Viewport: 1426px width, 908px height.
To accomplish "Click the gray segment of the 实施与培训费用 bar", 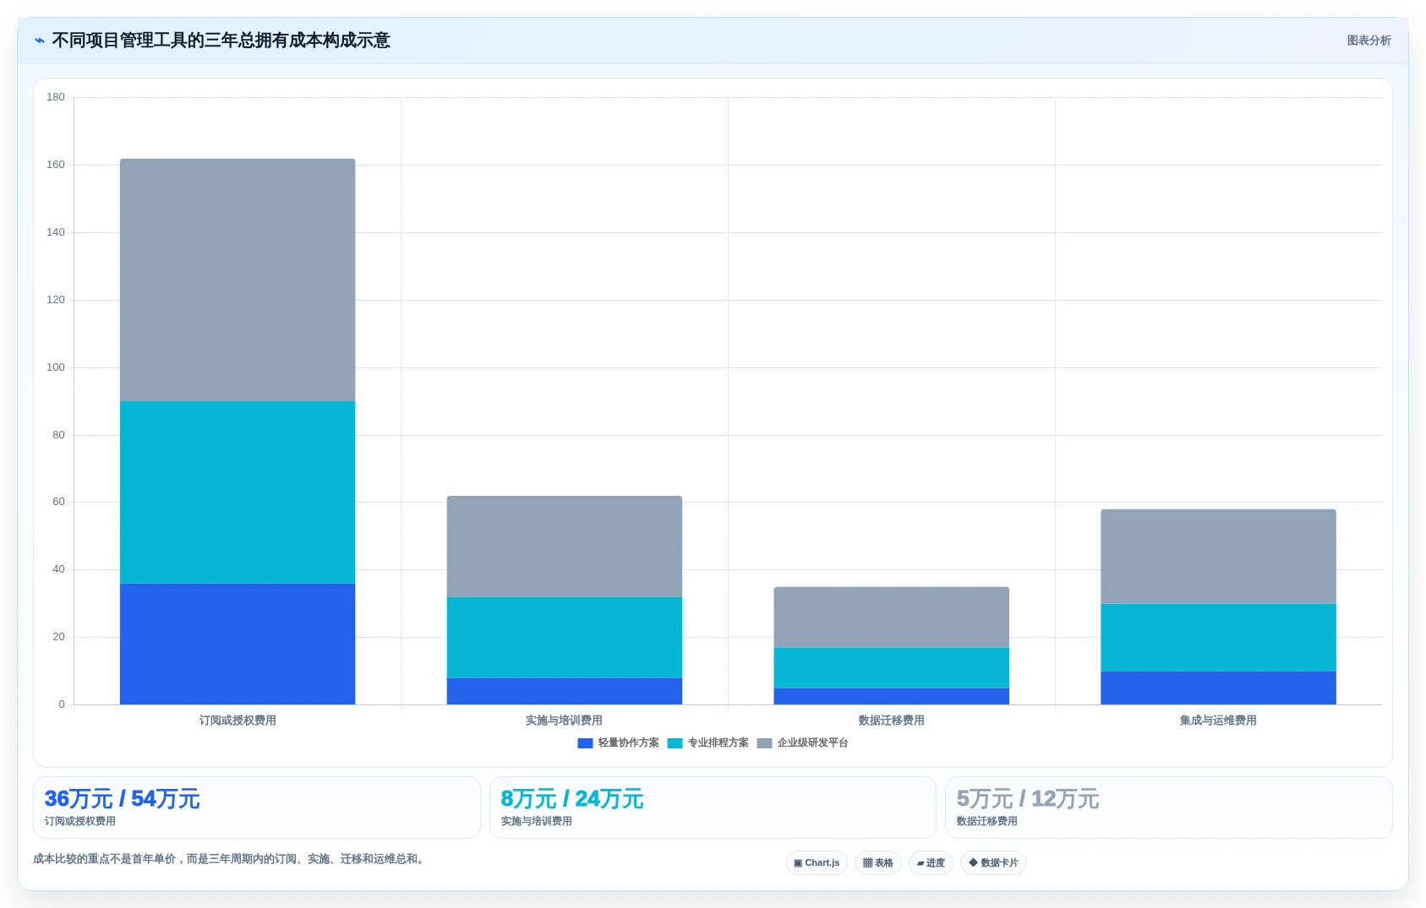I will (565, 546).
